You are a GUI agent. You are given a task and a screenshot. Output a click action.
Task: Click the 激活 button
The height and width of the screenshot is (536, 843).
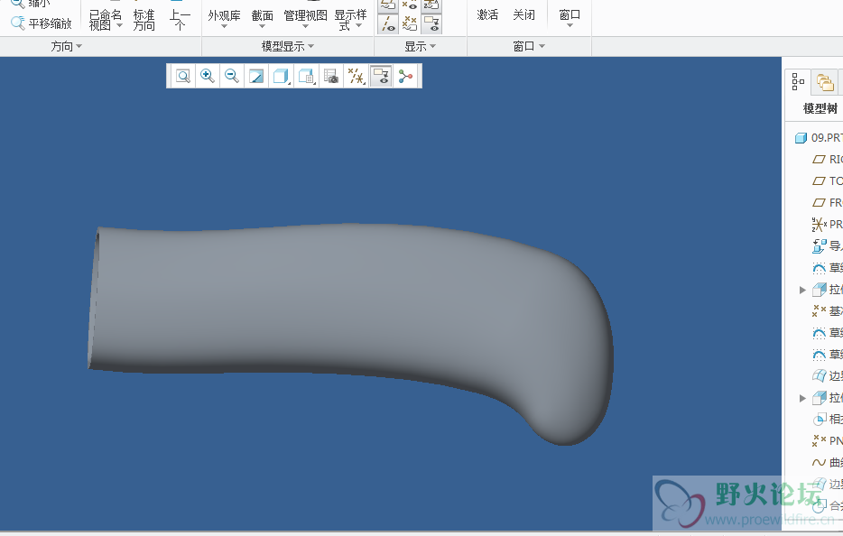pos(487,15)
